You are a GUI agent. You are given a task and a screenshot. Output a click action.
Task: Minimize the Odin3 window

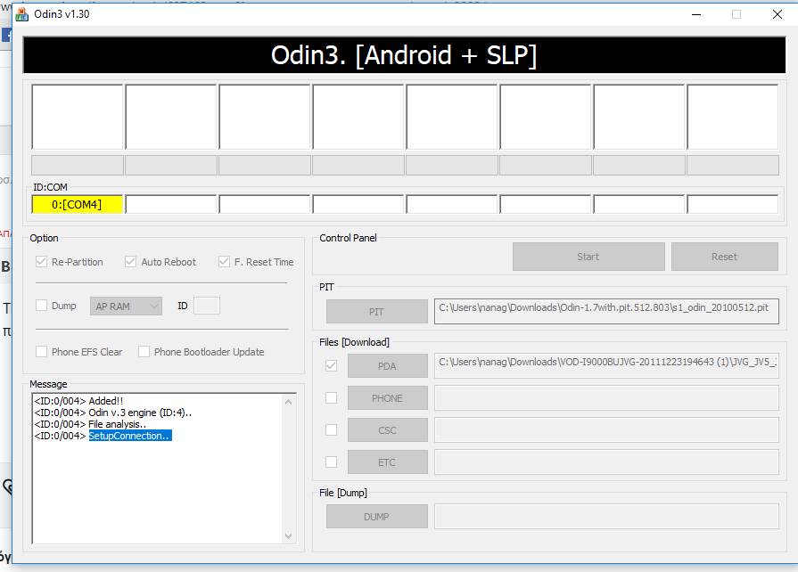pos(696,14)
